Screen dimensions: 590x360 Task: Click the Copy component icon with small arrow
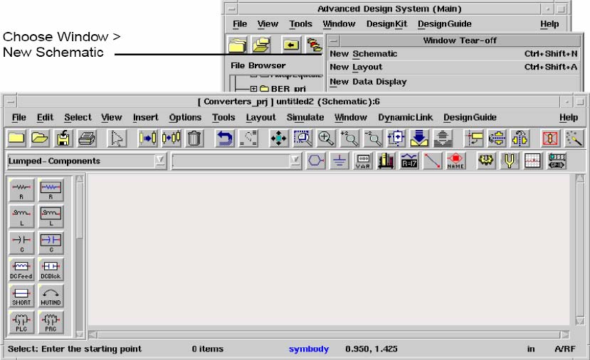click(x=171, y=138)
